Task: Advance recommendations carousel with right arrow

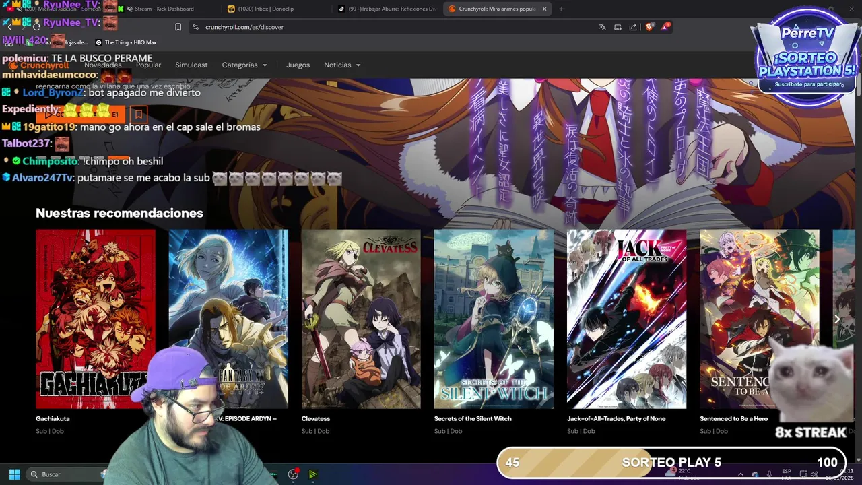Action: [x=837, y=319]
